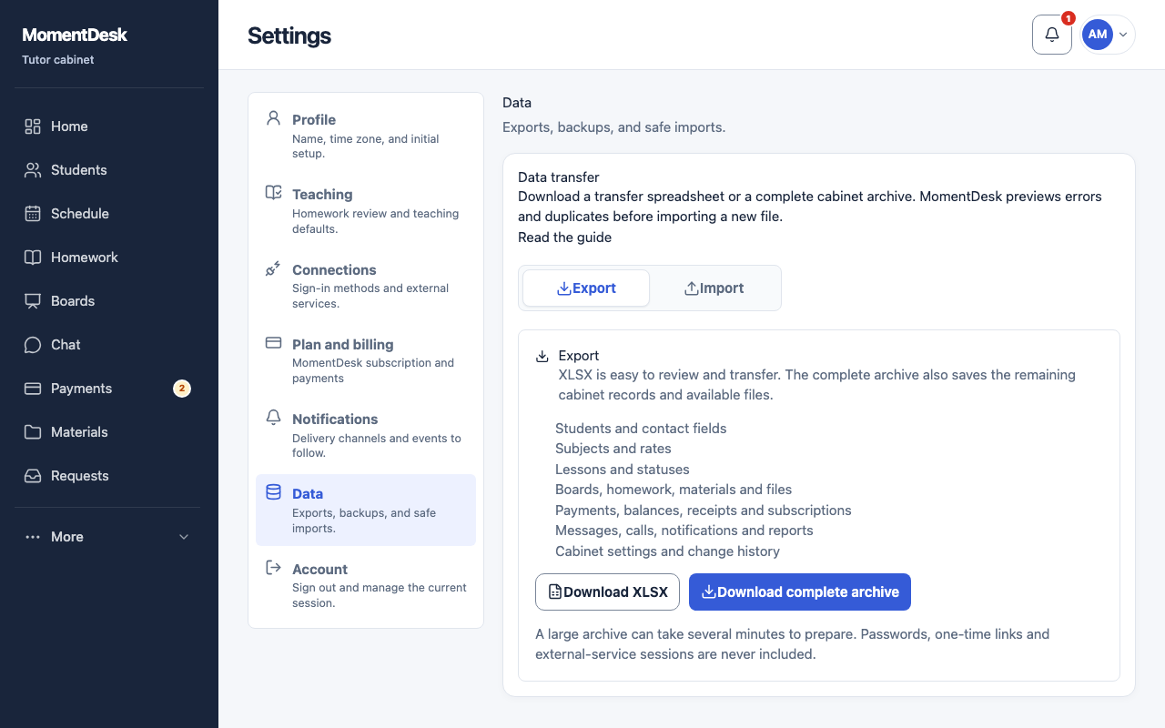Open Connections settings section
The width and height of the screenshot is (1165, 728).
(x=366, y=286)
